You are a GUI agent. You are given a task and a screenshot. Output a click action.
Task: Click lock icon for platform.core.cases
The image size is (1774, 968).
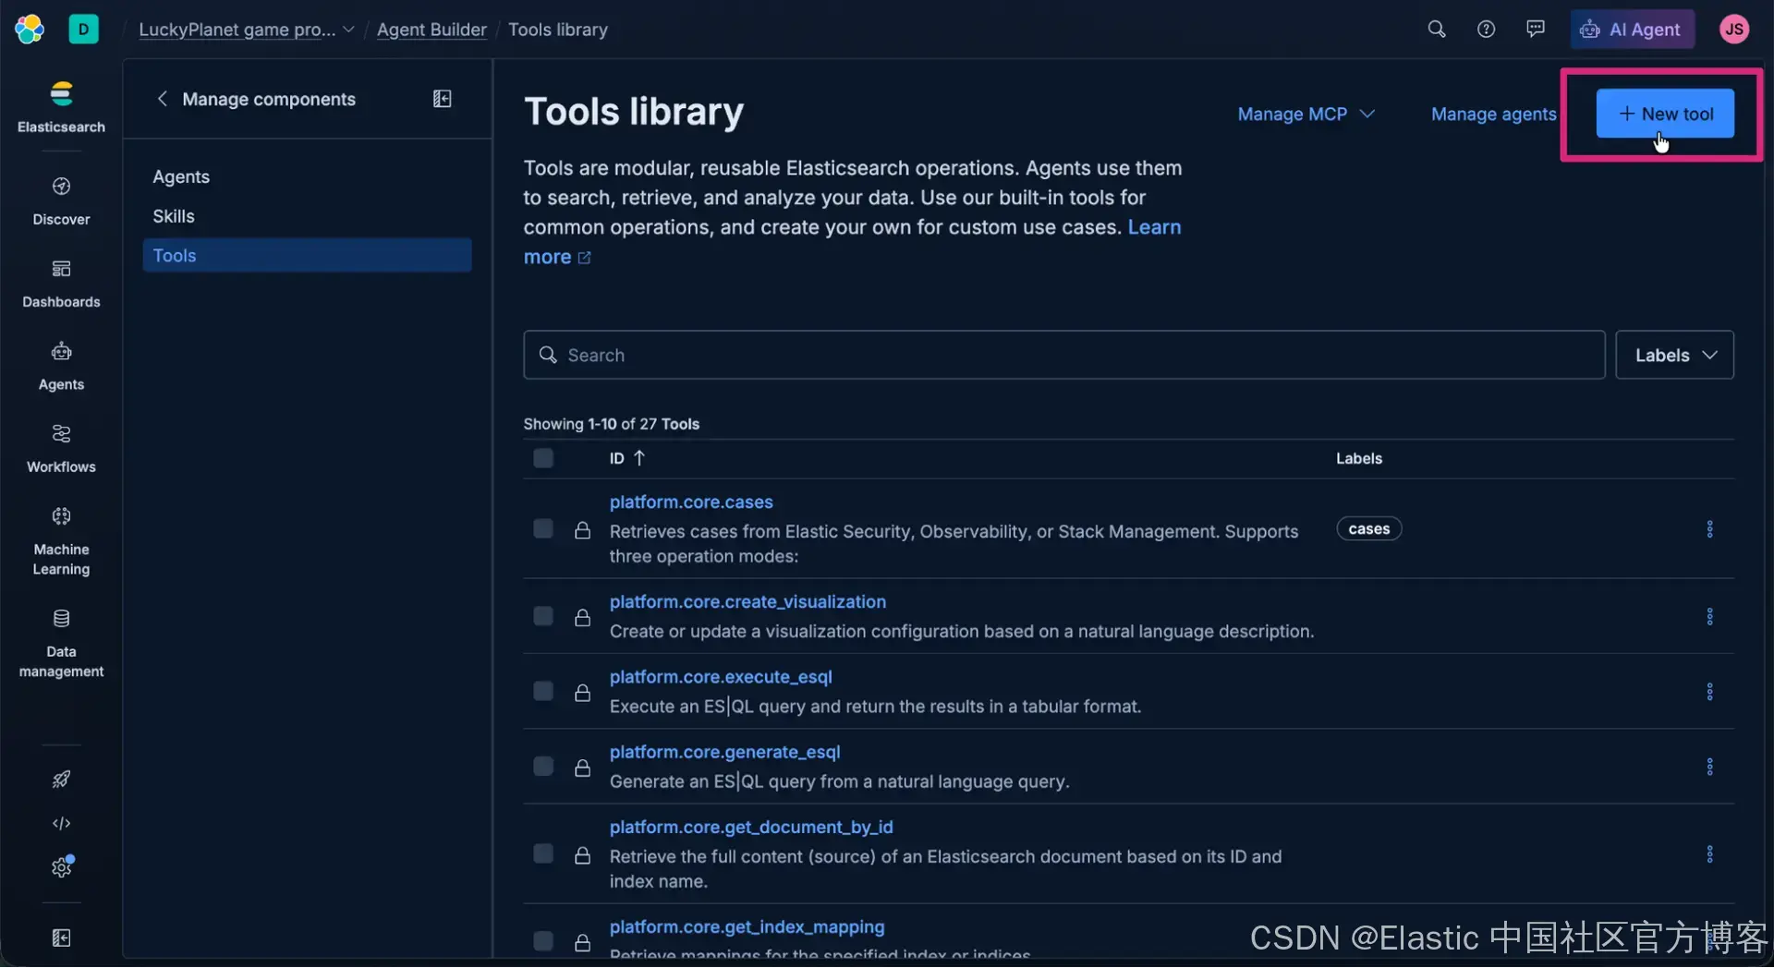[x=582, y=530]
